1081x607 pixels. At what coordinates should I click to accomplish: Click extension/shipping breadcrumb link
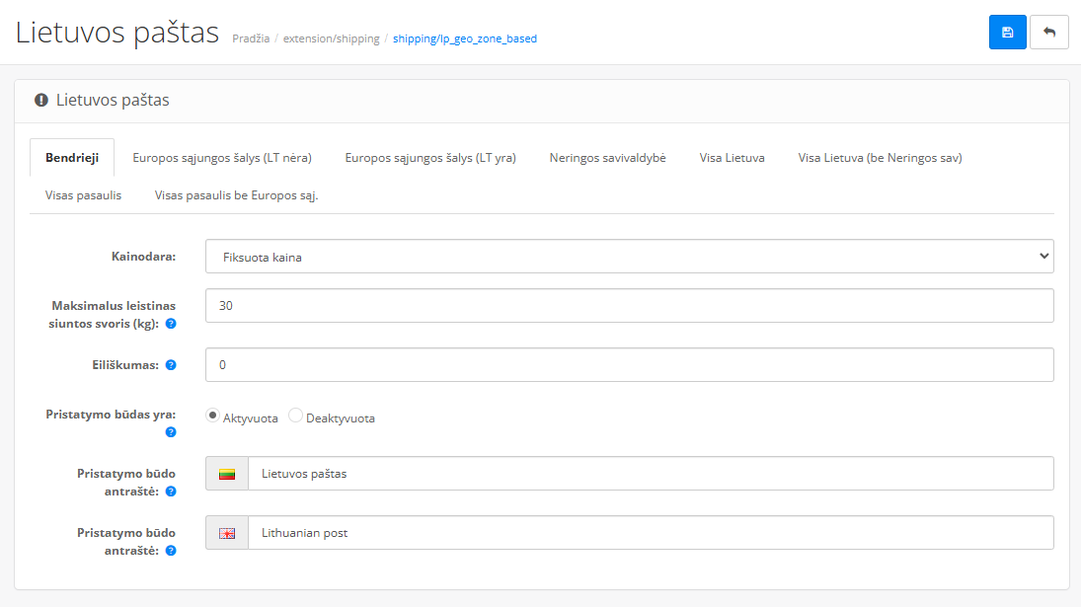[x=331, y=39]
